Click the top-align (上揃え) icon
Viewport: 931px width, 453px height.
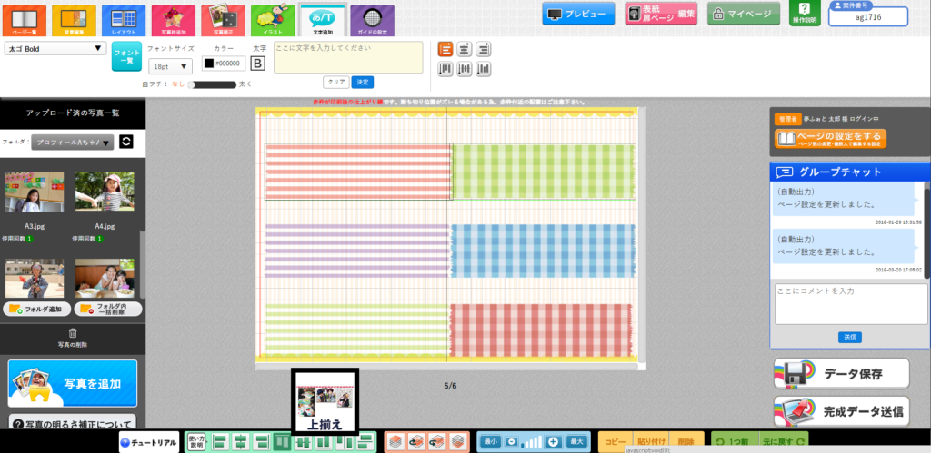pos(282,442)
